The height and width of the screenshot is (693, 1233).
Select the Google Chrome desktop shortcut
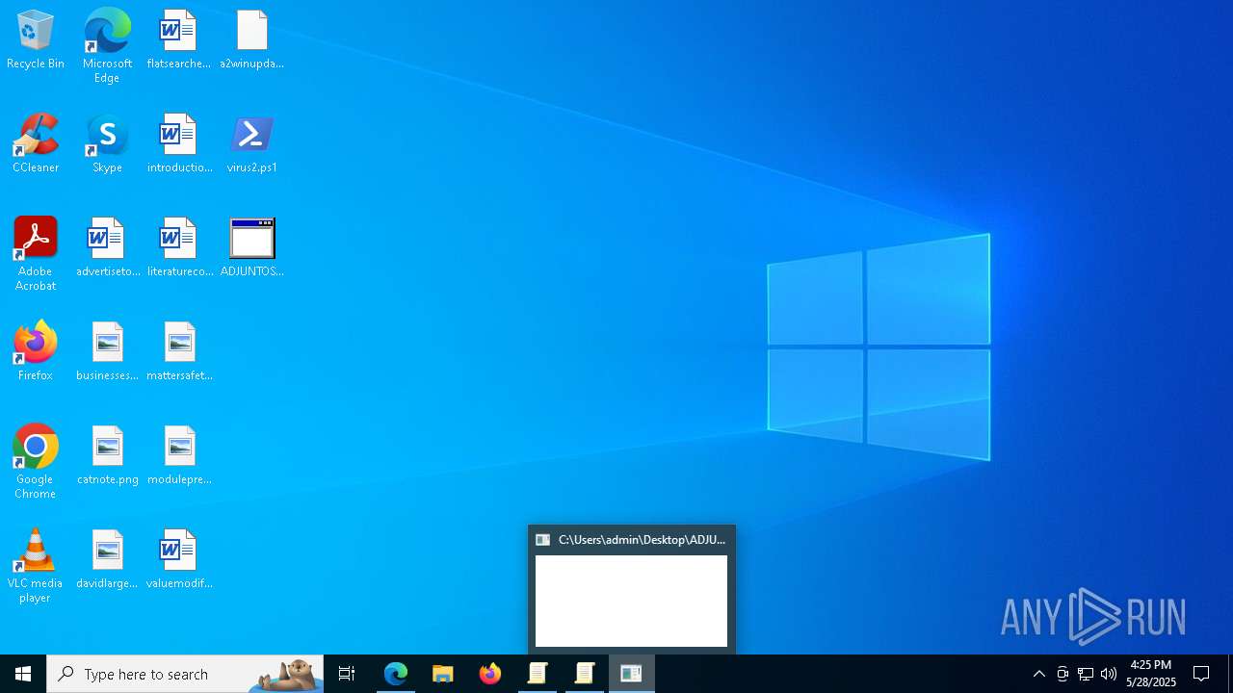point(36,462)
